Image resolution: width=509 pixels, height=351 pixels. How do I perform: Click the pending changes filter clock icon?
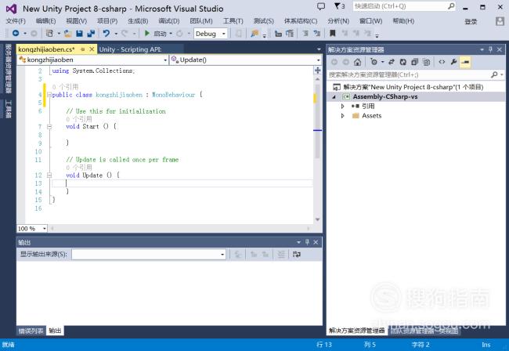[x=374, y=62]
